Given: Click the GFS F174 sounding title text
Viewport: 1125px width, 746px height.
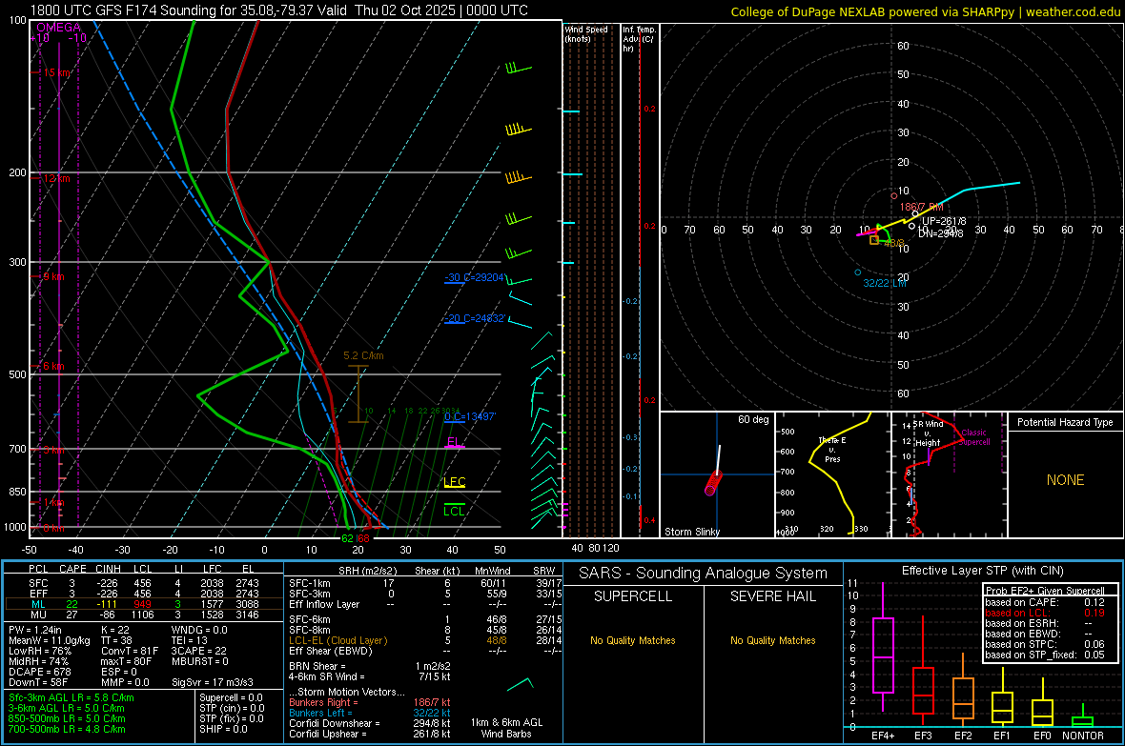Looking at the screenshot, I should (279, 10).
